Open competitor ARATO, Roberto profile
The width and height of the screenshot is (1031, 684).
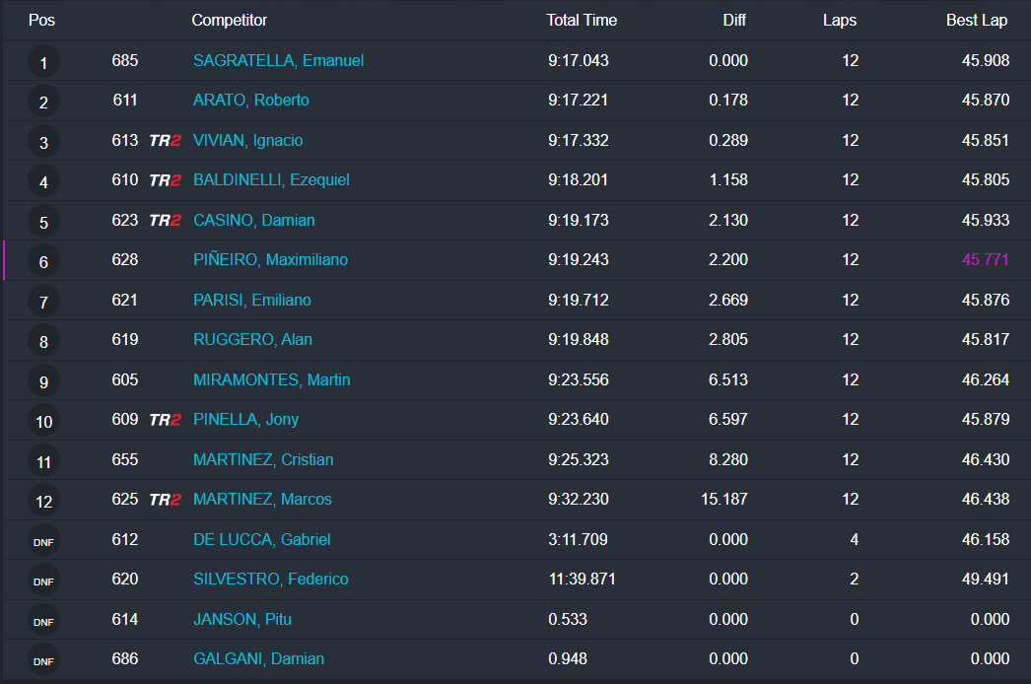tap(250, 101)
